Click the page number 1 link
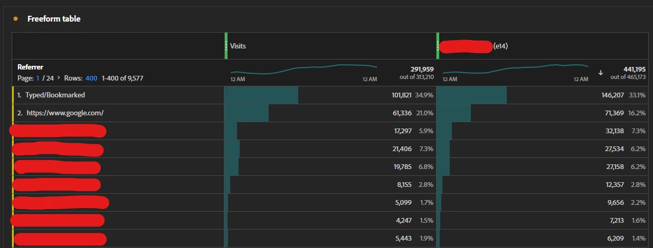This screenshot has height=248, width=653. (x=37, y=78)
